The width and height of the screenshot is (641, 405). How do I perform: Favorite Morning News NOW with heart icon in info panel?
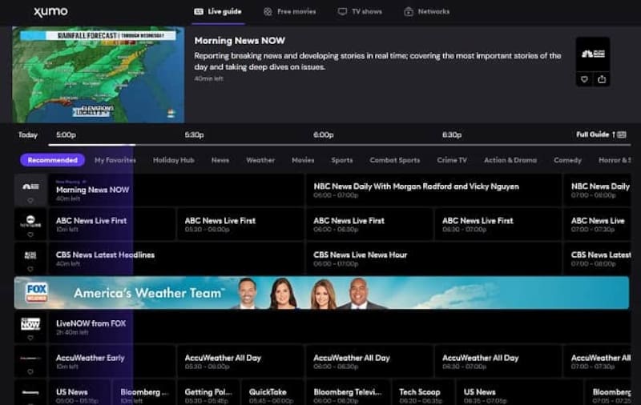[x=584, y=79]
